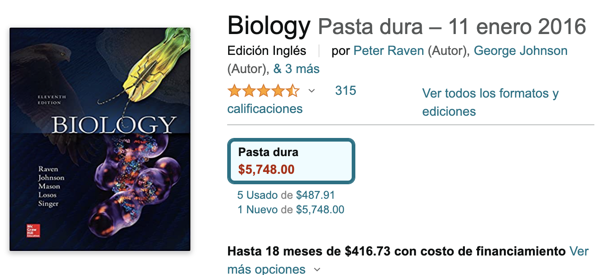The width and height of the screenshot is (608, 275).
Task: Open the rating breakdown chevron beside stars
Action: (x=312, y=91)
